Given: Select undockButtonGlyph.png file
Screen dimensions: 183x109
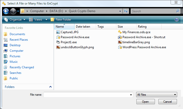Looking at the screenshot, I should pos(75,47).
